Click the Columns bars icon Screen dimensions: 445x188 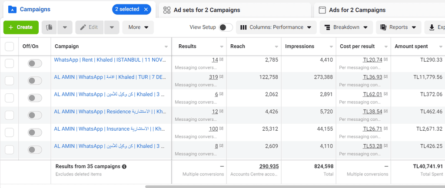click(x=243, y=27)
